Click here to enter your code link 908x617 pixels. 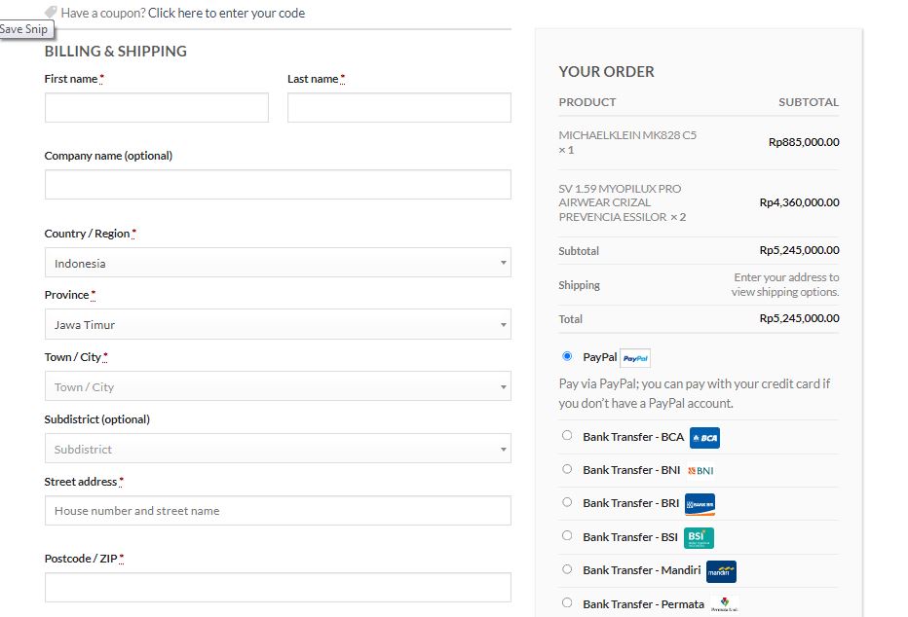[226, 13]
